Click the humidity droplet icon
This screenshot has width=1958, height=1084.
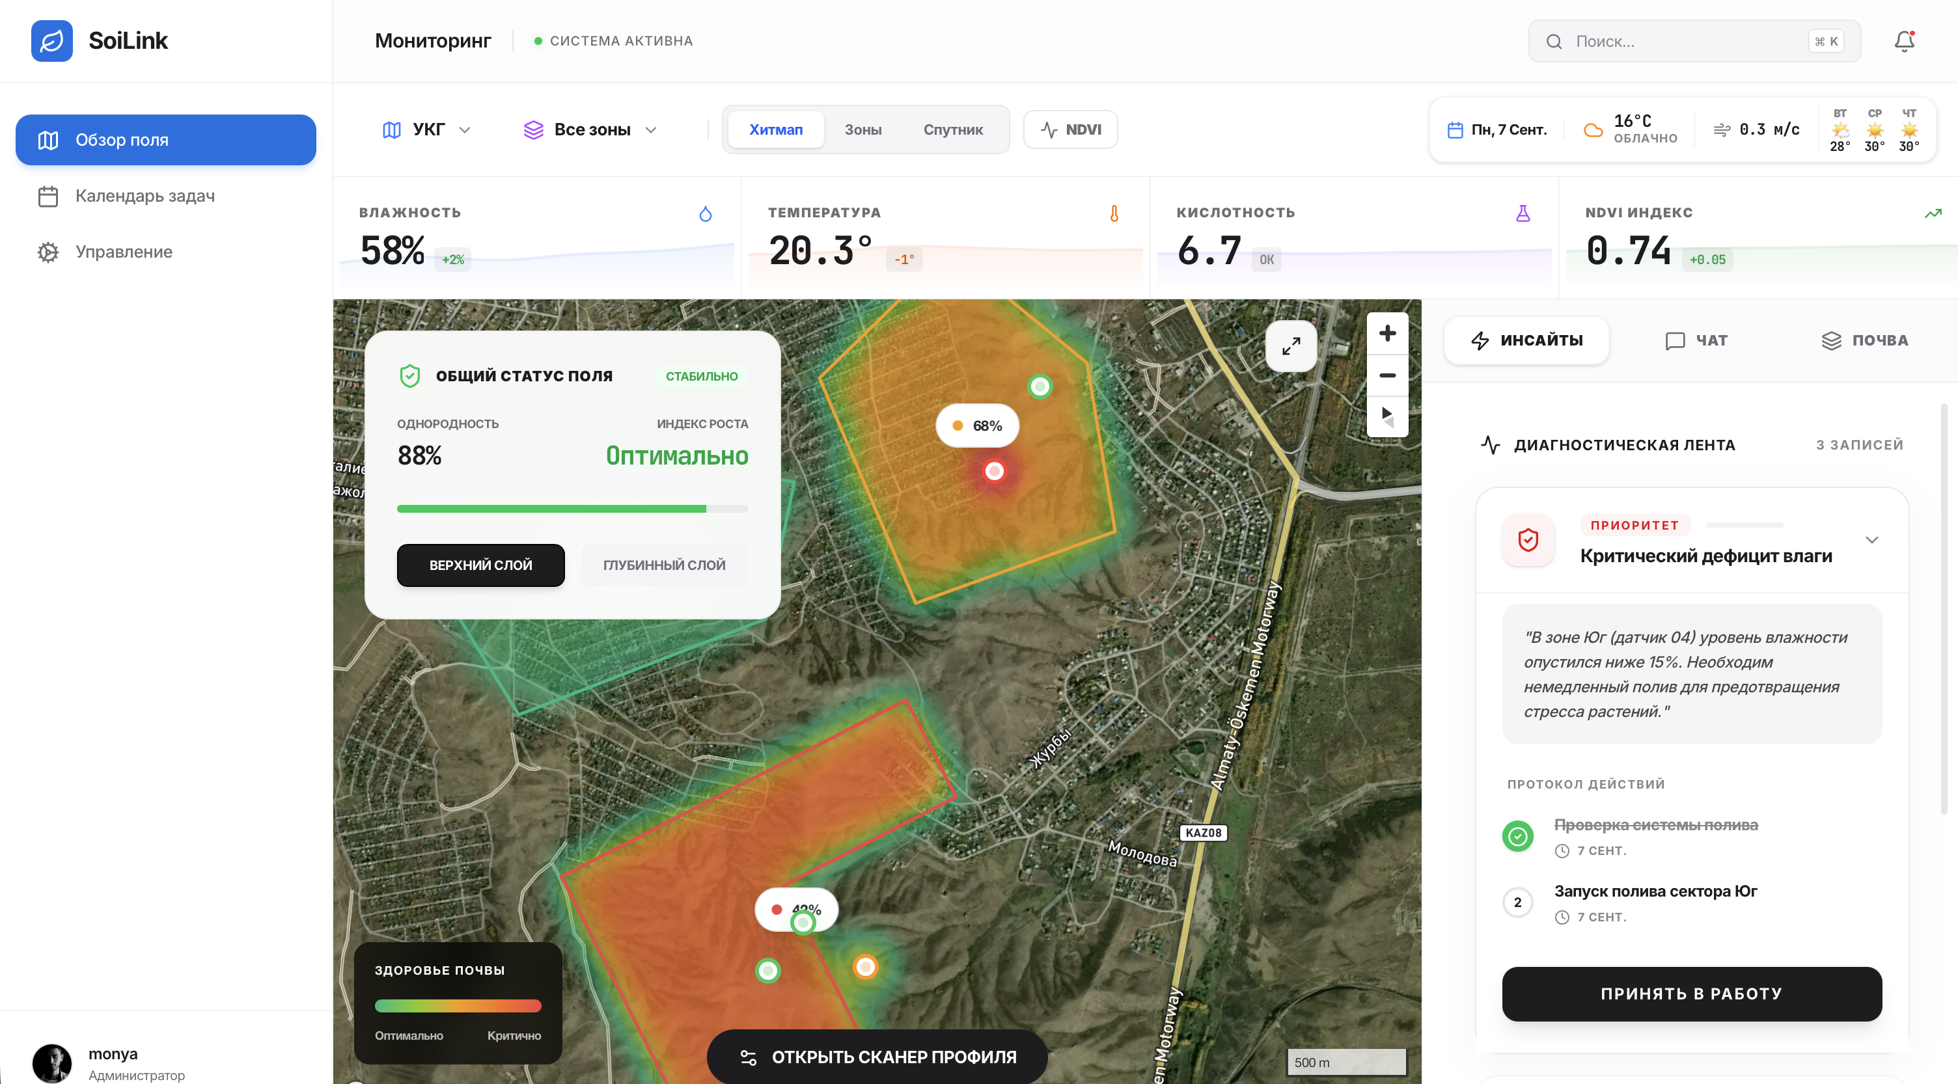point(706,213)
